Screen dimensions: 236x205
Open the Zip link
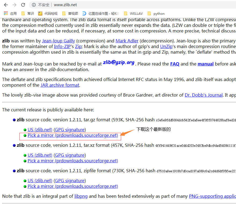(78, 46)
